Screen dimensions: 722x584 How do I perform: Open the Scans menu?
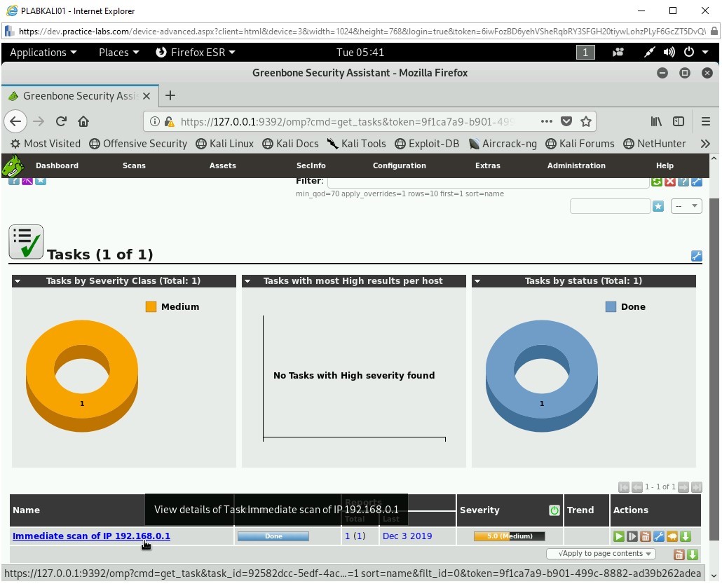[134, 166]
